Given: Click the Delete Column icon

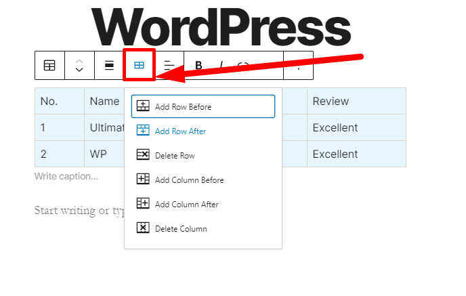Looking at the screenshot, I should pos(143,228).
